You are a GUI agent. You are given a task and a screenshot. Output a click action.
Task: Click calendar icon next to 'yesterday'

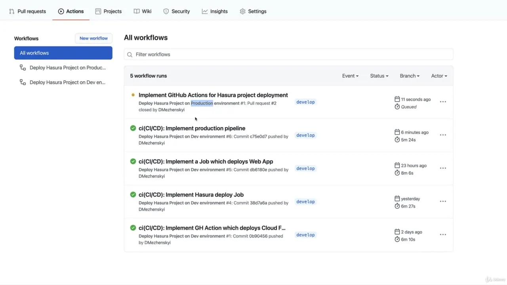pyautogui.click(x=397, y=199)
